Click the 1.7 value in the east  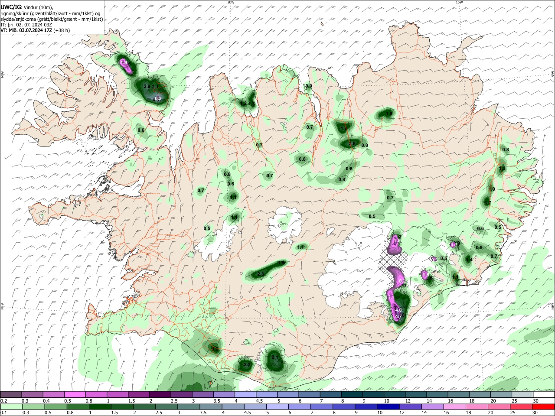(487, 203)
